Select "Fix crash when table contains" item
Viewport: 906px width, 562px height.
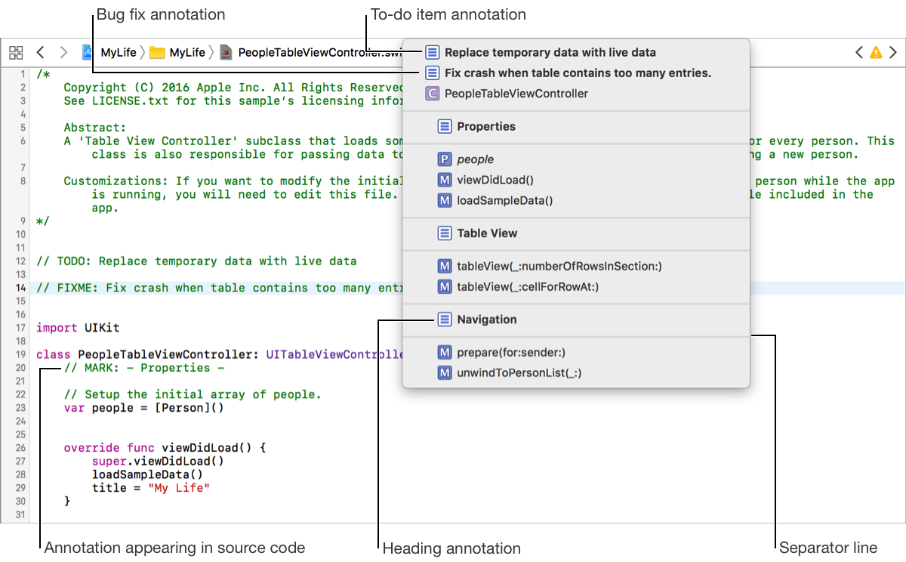[x=578, y=73]
